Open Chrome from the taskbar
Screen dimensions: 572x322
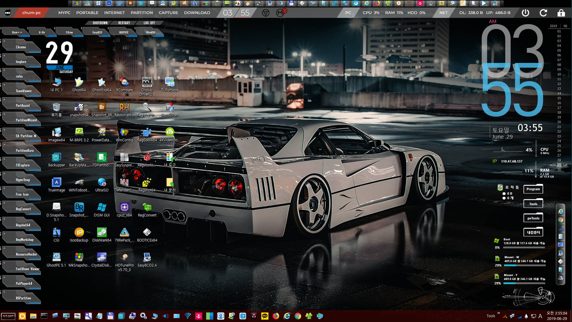coord(298,316)
